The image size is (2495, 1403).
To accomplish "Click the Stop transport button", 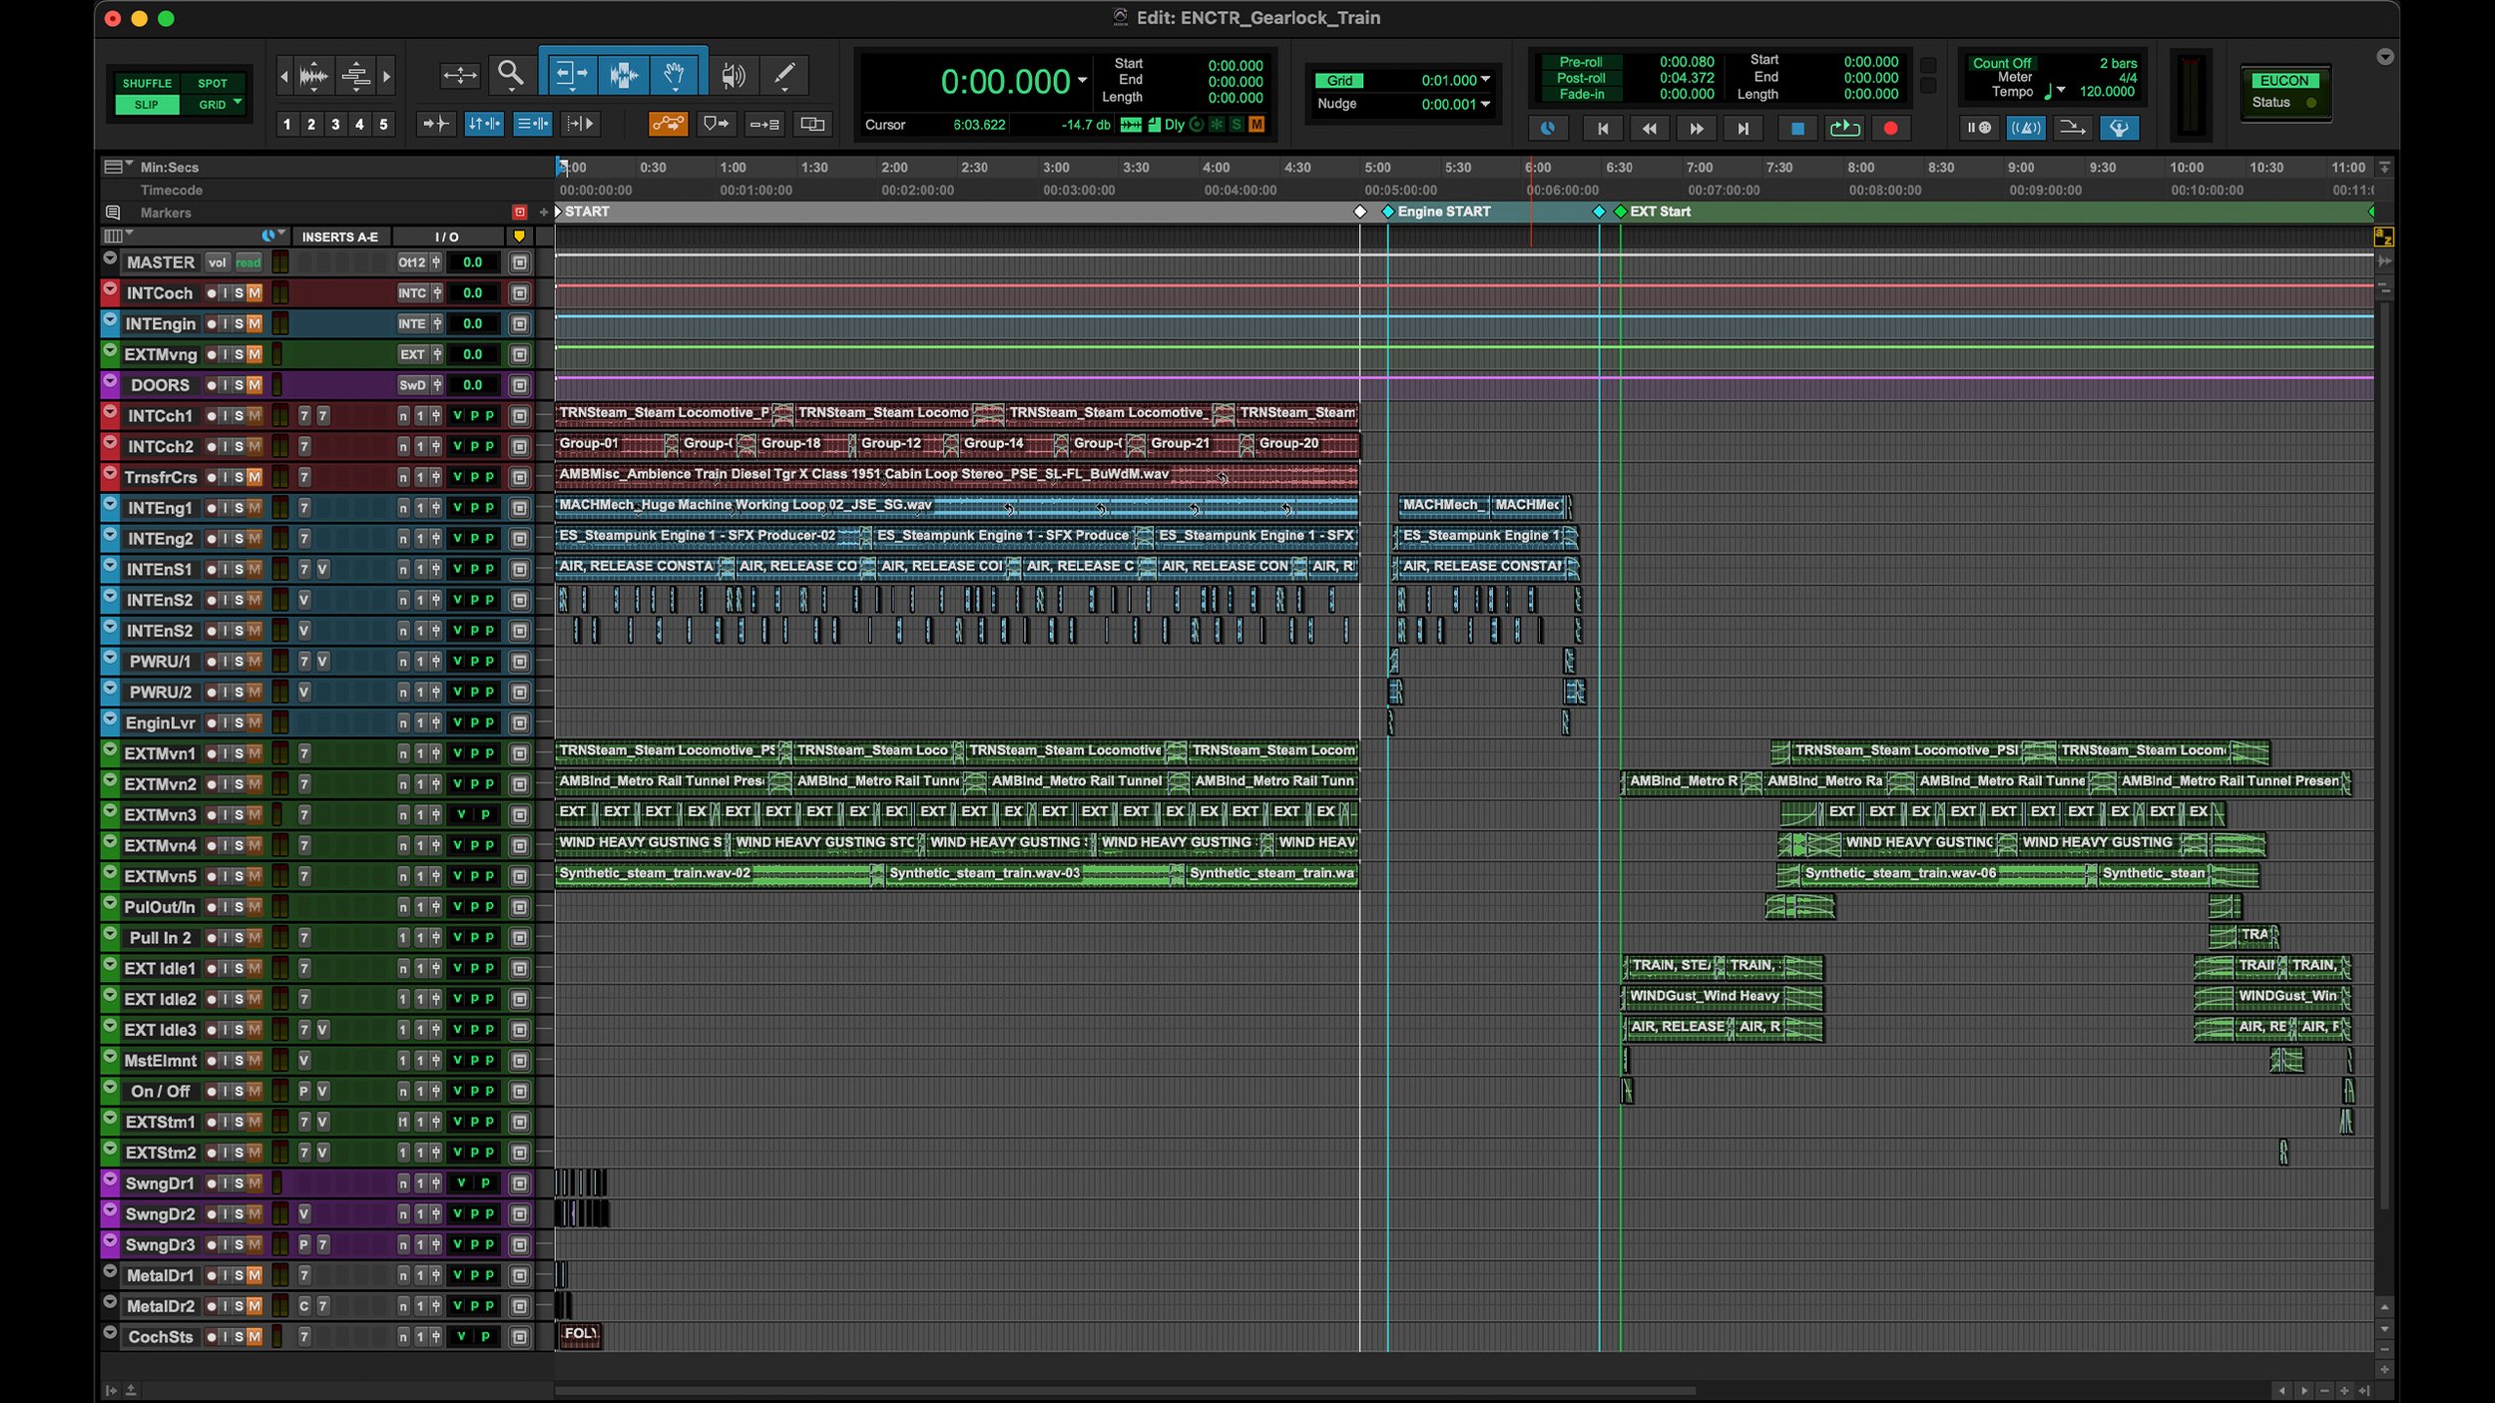I will (1797, 128).
